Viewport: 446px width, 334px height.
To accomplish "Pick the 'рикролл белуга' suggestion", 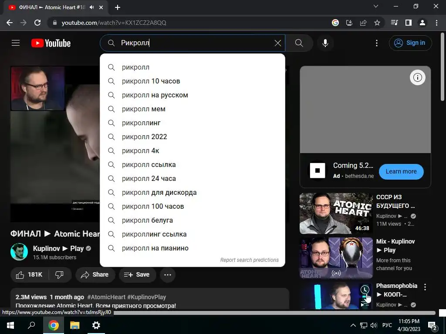I will (x=193, y=220).
